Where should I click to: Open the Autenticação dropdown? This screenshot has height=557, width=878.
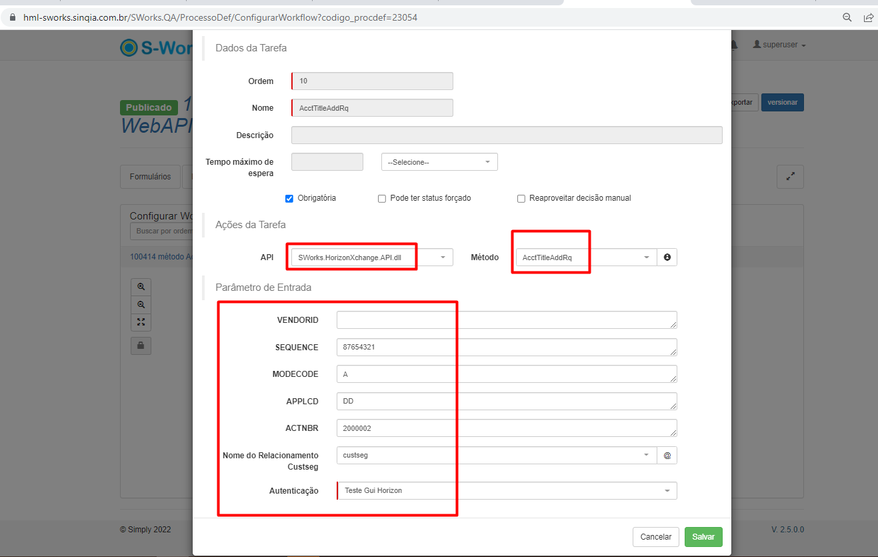[x=507, y=490]
